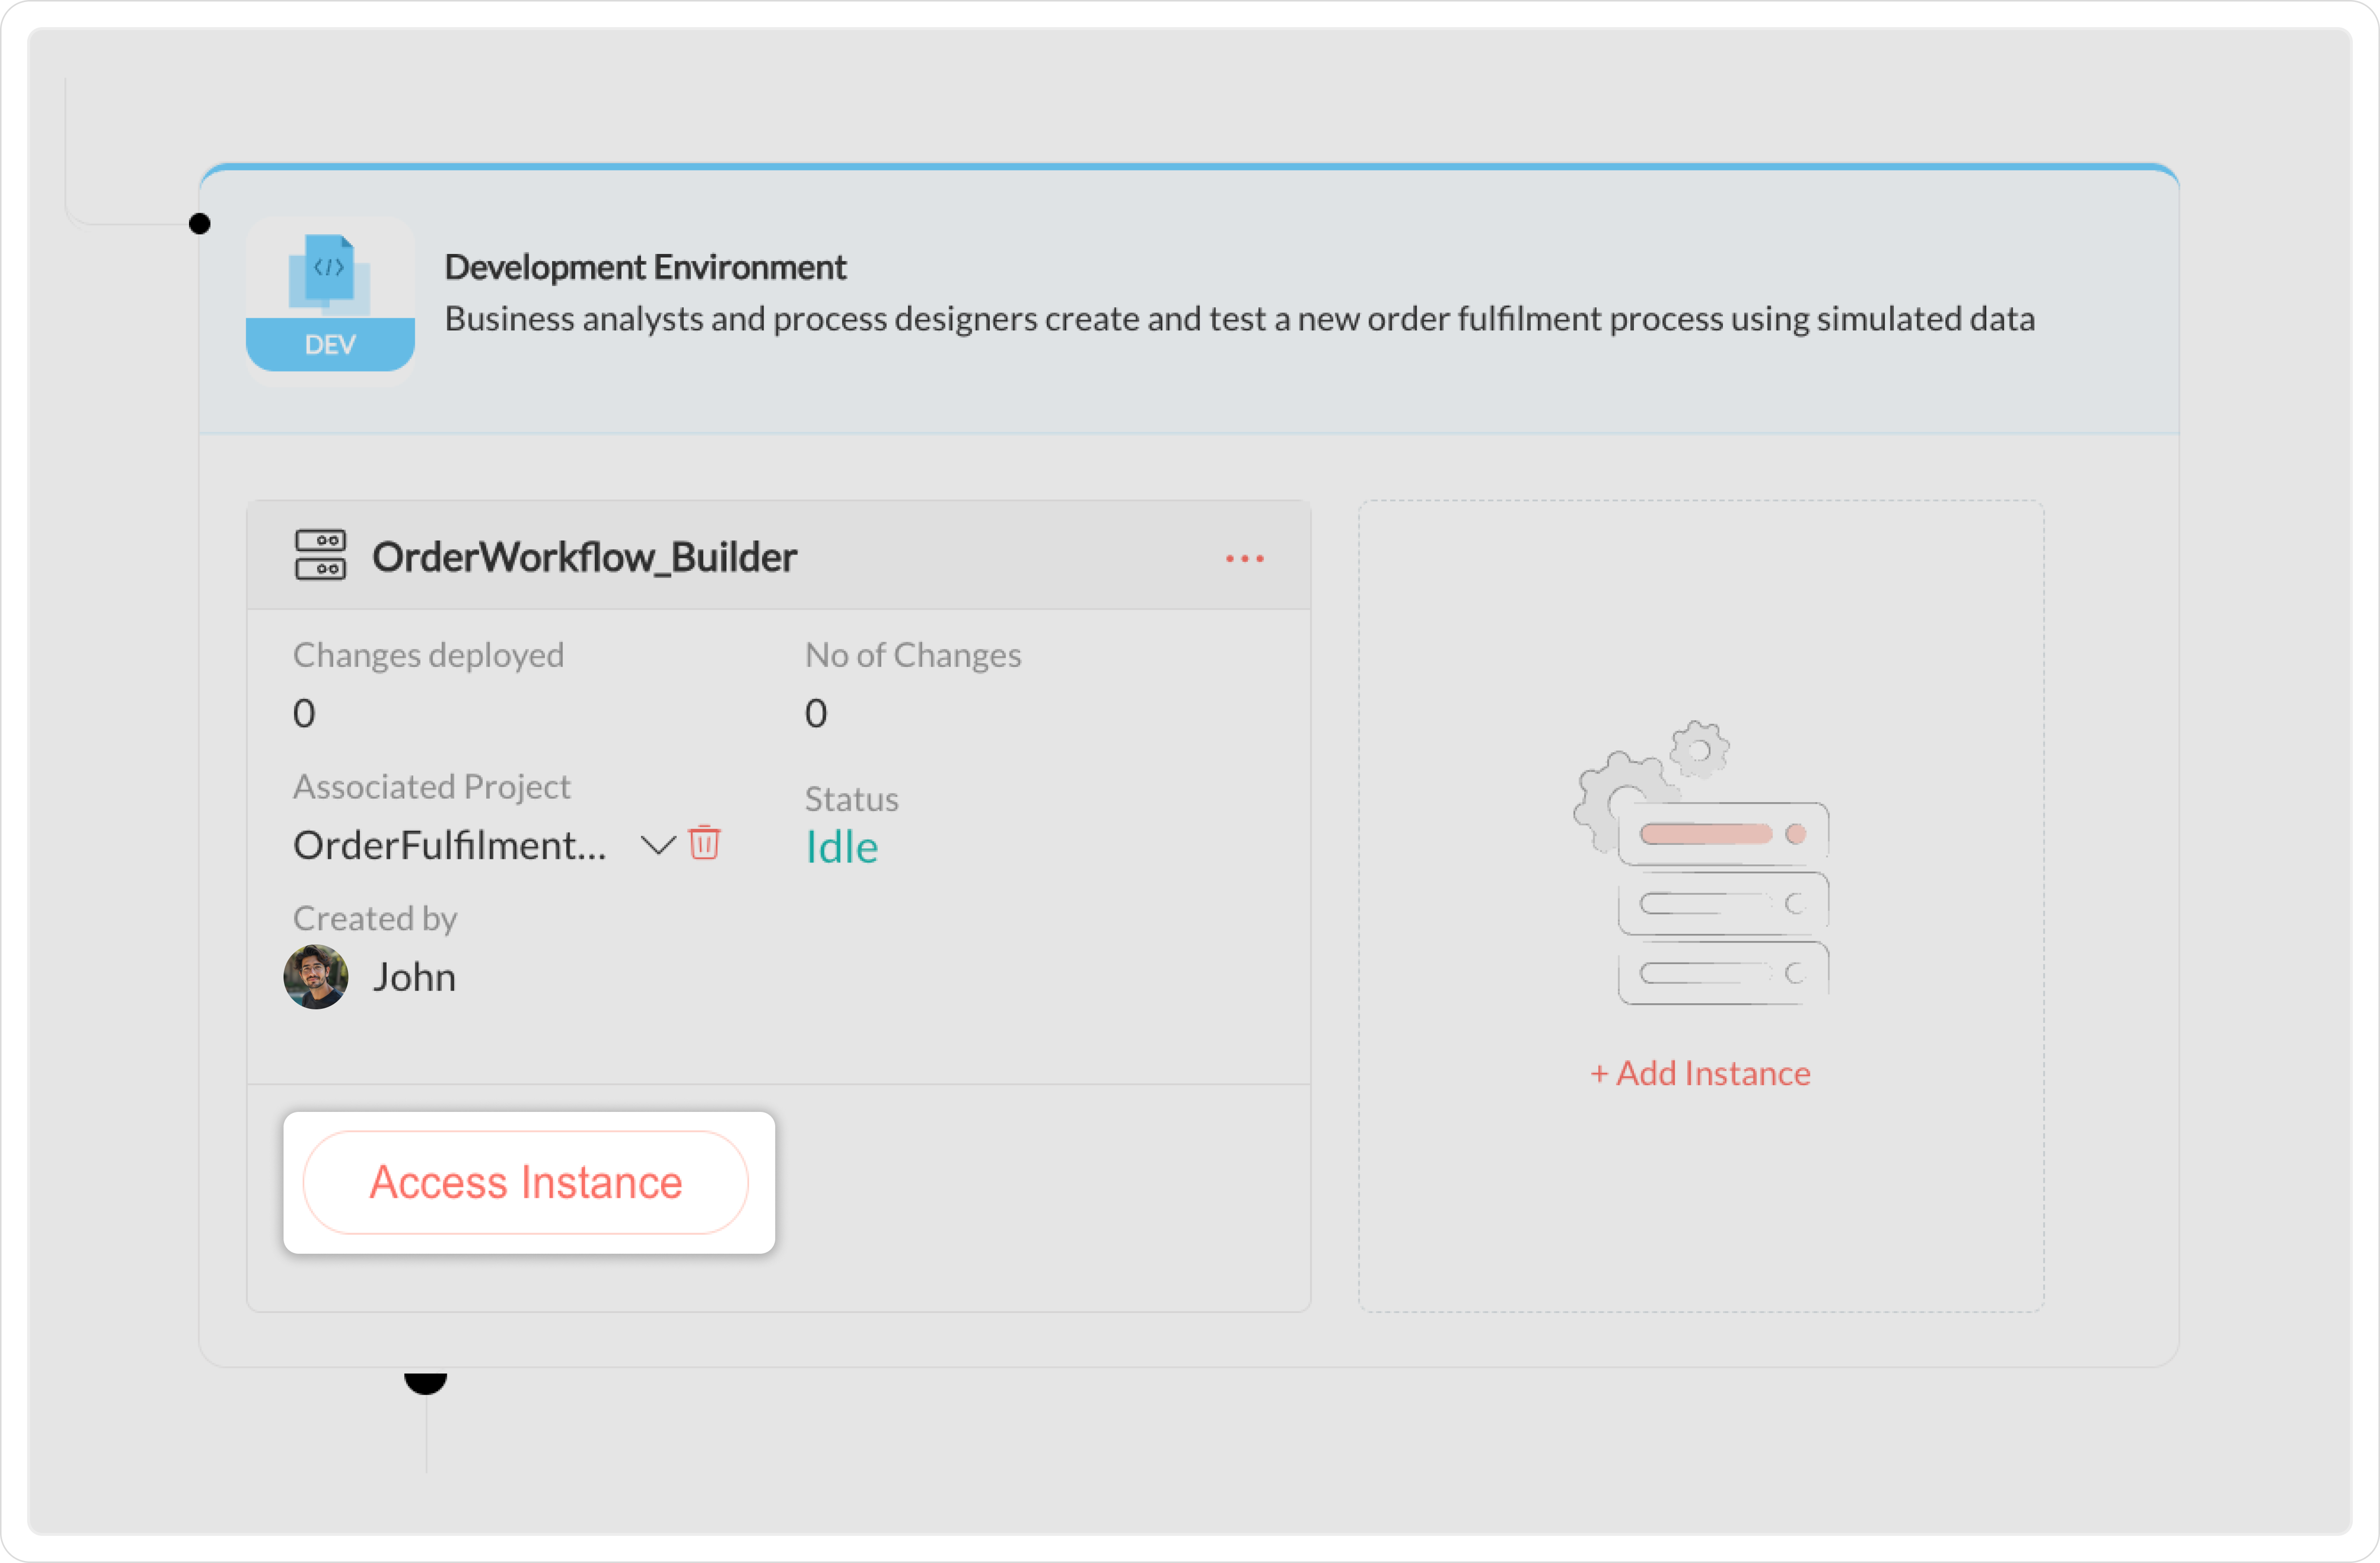Click the Idle status text

[841, 848]
